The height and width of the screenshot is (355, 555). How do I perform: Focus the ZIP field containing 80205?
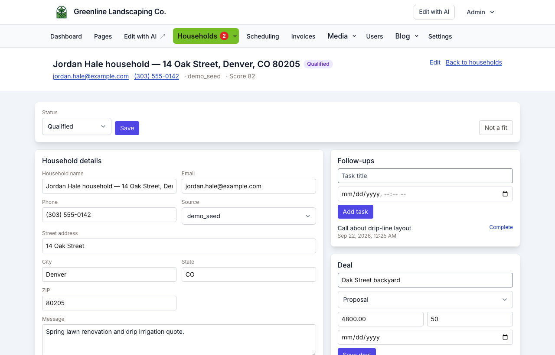(x=109, y=303)
